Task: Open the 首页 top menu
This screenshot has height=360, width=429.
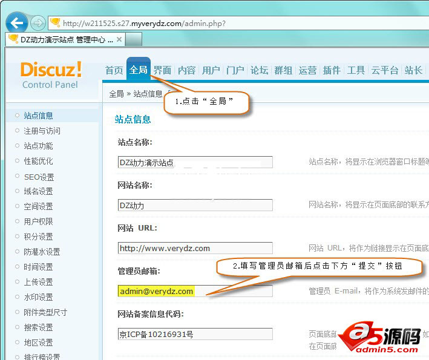Action: click(x=114, y=70)
